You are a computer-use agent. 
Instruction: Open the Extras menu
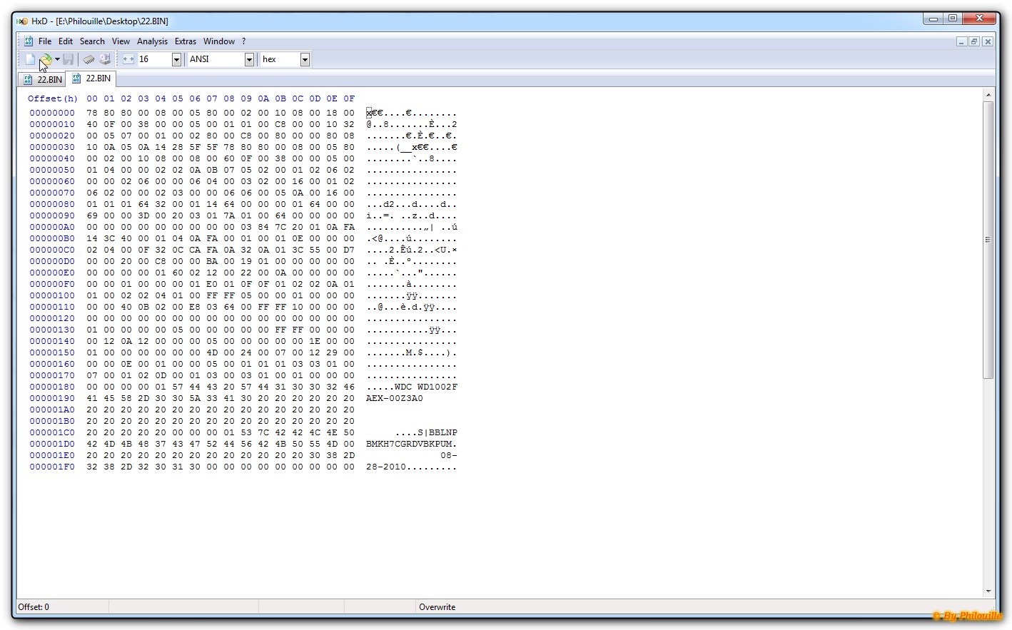point(186,41)
